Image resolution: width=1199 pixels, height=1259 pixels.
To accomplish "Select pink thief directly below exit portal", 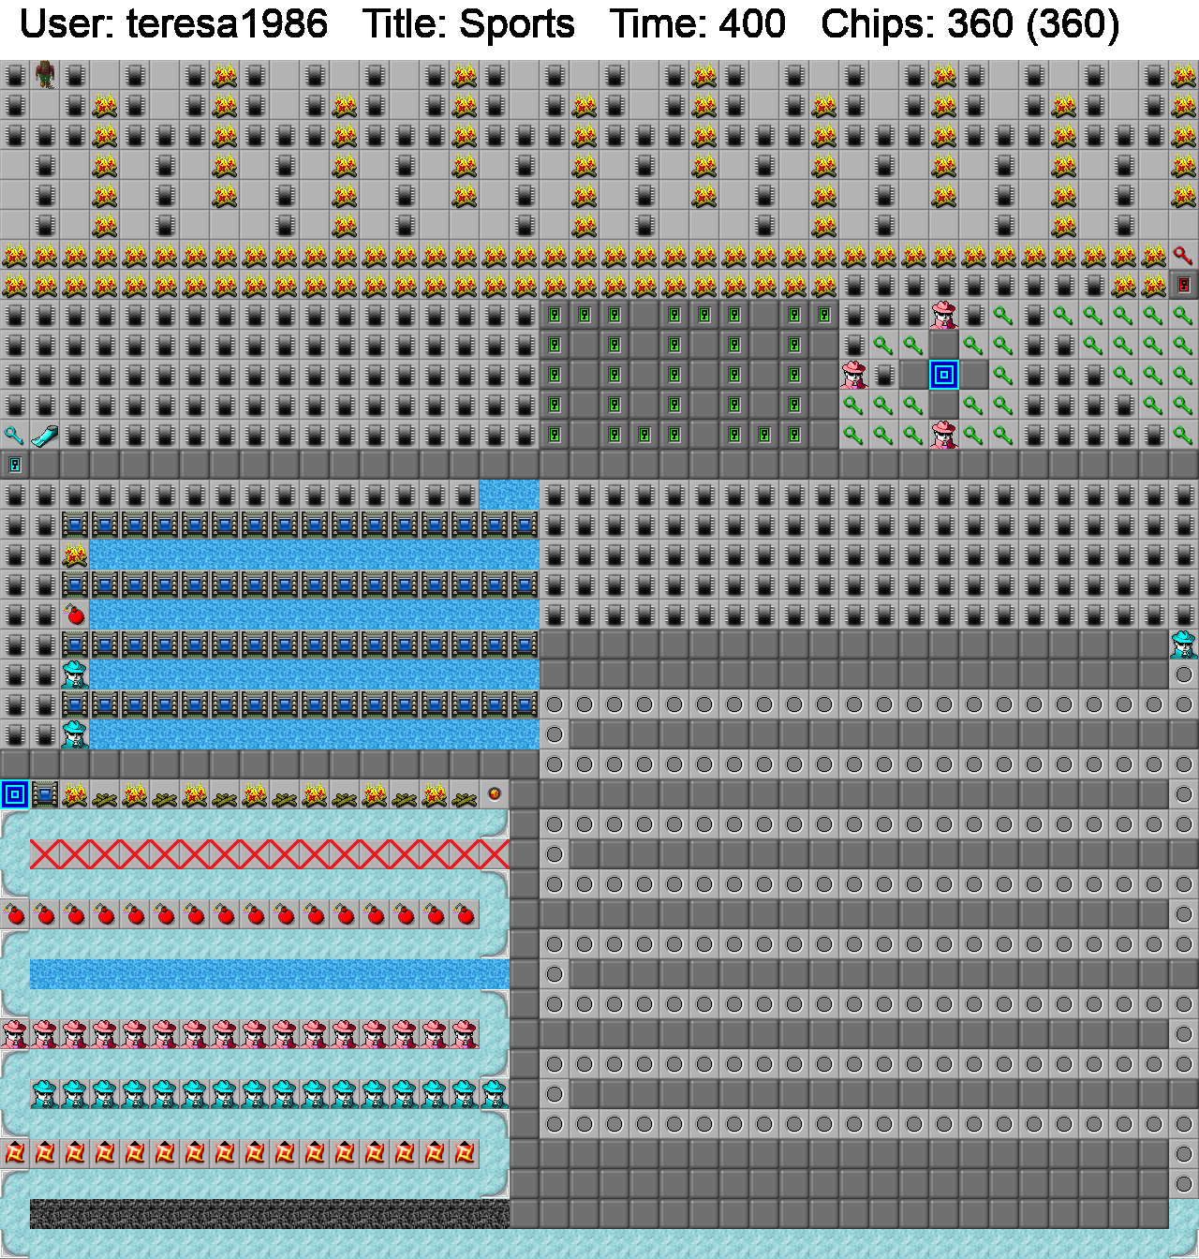I will tap(944, 435).
